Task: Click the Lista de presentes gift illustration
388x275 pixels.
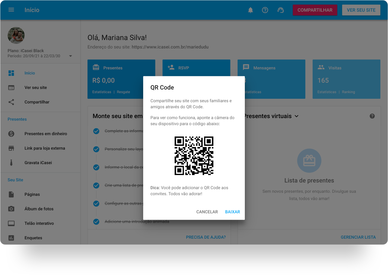Action: pyautogui.click(x=309, y=161)
